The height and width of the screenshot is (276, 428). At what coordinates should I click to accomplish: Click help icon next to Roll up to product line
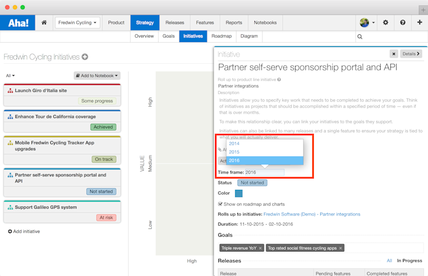[279, 80]
